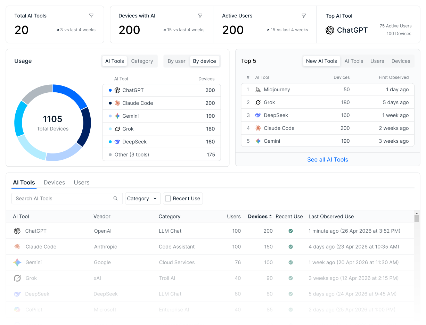The height and width of the screenshot is (325, 426).
Task: Click the Vendor column header
Action: [102, 216]
